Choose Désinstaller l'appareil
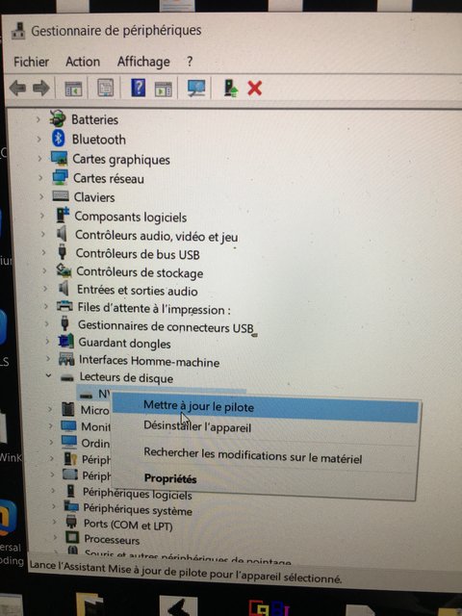The image size is (462, 616). tap(197, 427)
